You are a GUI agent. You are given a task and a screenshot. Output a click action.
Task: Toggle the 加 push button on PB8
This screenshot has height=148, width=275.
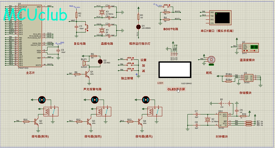(x=130, y=64)
